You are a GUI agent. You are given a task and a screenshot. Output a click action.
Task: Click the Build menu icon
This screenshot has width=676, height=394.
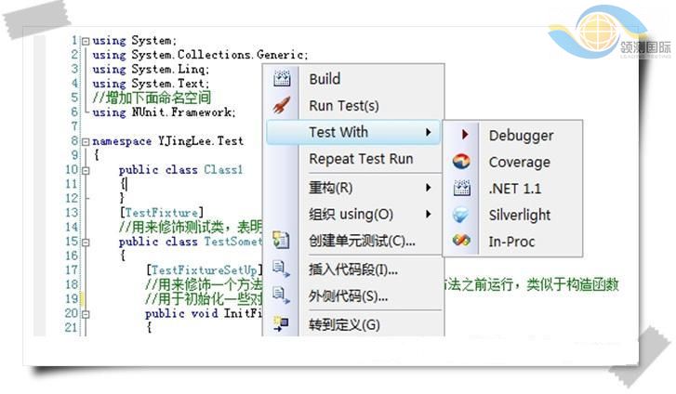pos(282,79)
